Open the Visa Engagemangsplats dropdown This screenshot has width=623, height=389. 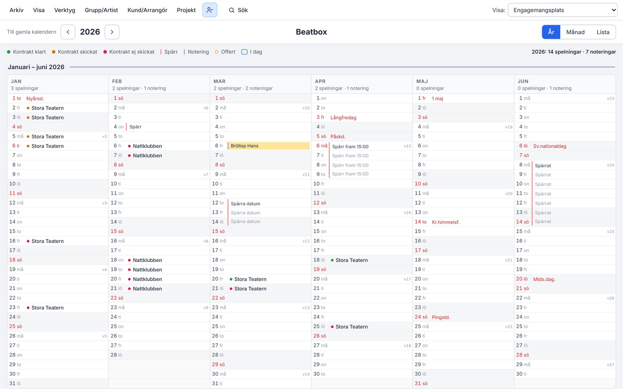pyautogui.click(x=562, y=10)
